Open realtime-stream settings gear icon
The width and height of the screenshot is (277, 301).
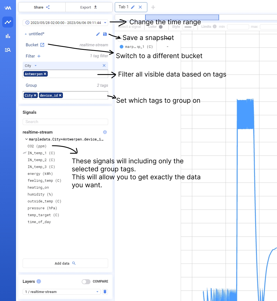[x=105, y=132]
